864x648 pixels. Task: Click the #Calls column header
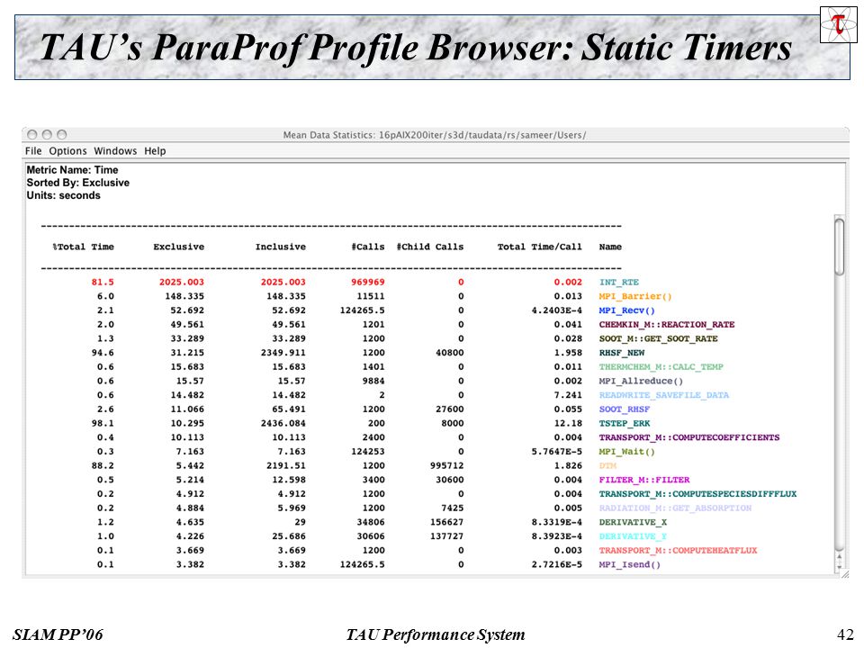coord(368,247)
